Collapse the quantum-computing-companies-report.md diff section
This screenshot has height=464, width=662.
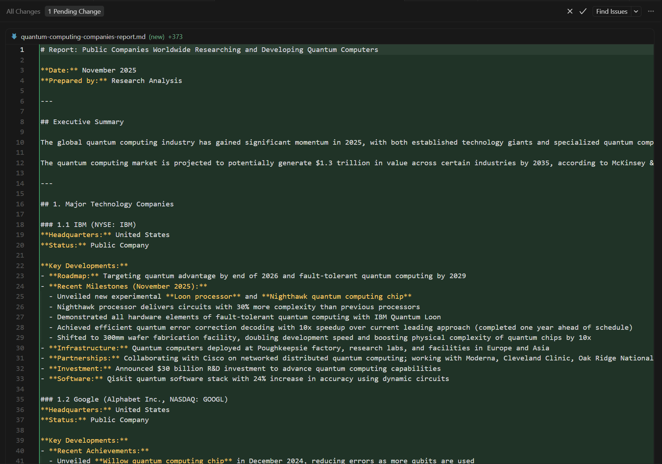(x=14, y=36)
